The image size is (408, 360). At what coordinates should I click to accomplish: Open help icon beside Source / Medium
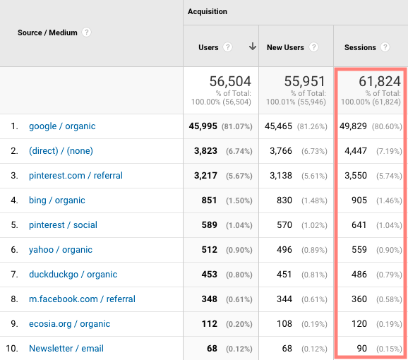[86, 32]
